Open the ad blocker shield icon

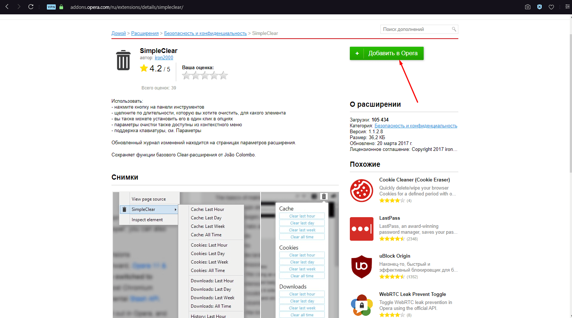point(540,7)
